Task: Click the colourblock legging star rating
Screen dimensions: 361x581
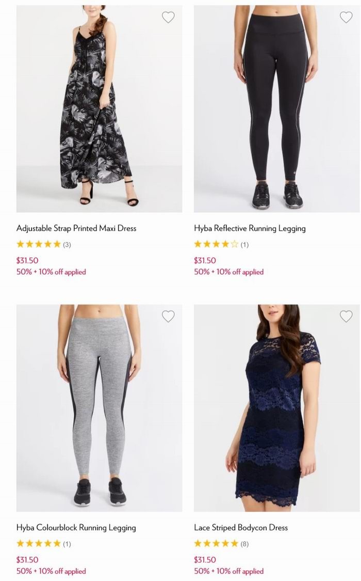Action: [x=39, y=544]
